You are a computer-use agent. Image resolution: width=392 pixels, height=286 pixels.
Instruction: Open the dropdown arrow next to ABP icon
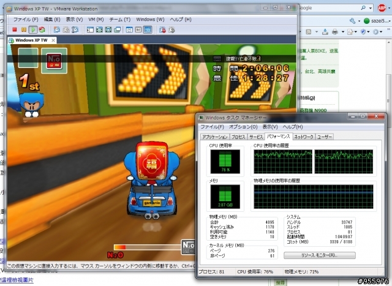(389, 8)
